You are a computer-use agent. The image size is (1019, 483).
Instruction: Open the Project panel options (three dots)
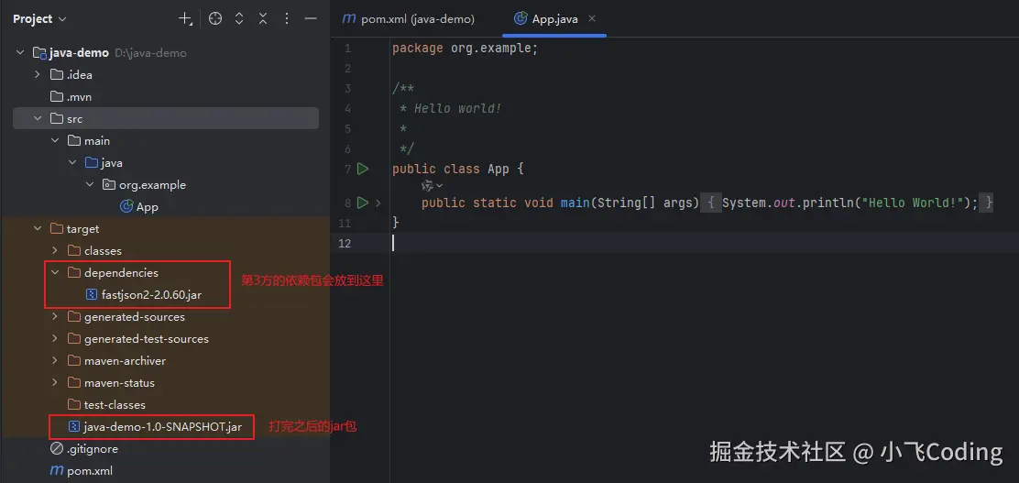(287, 18)
